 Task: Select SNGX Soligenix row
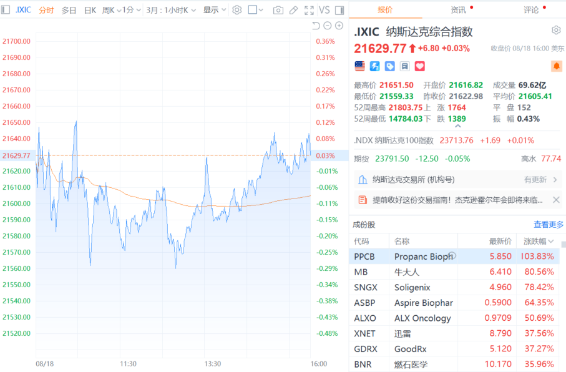point(454,287)
